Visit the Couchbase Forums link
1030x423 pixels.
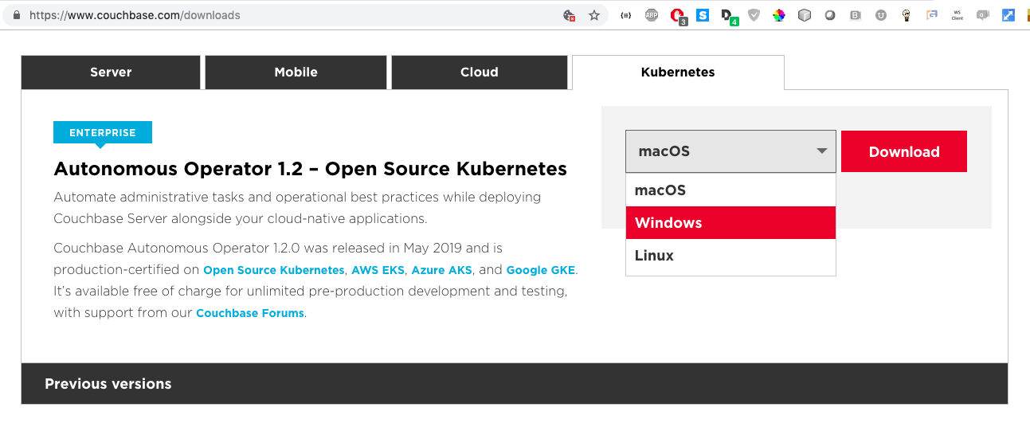point(250,313)
